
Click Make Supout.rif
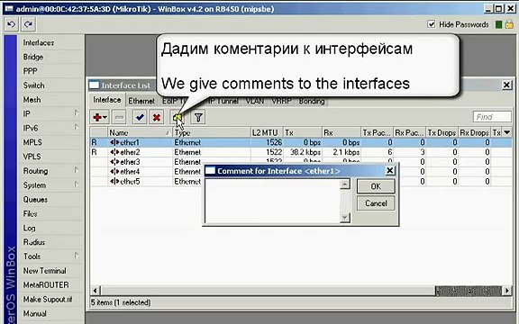48,299
